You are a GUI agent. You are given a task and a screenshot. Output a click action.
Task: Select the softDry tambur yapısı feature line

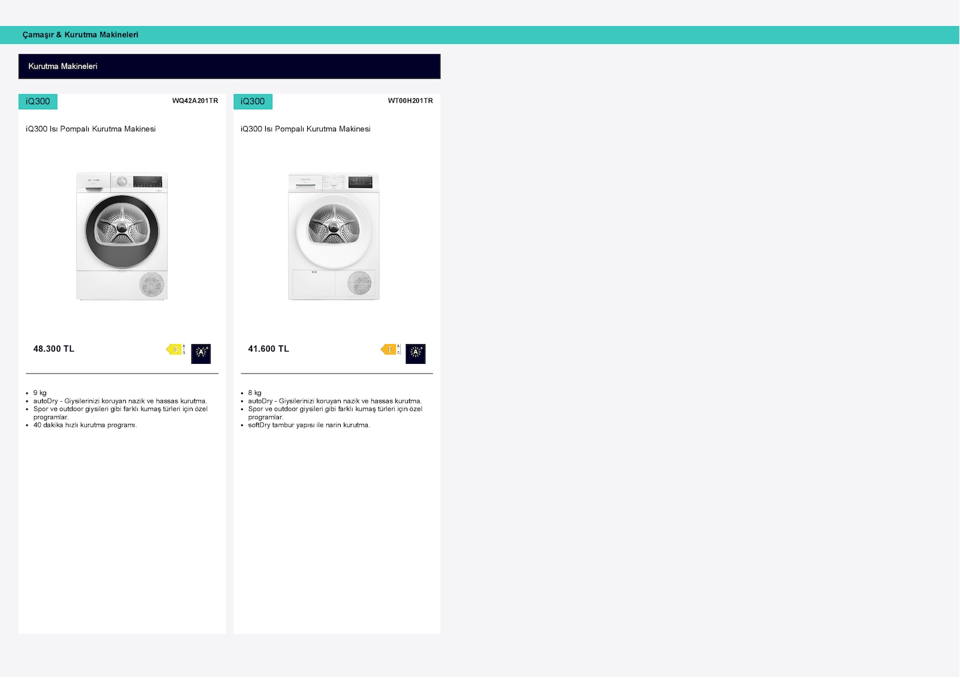[x=309, y=425]
